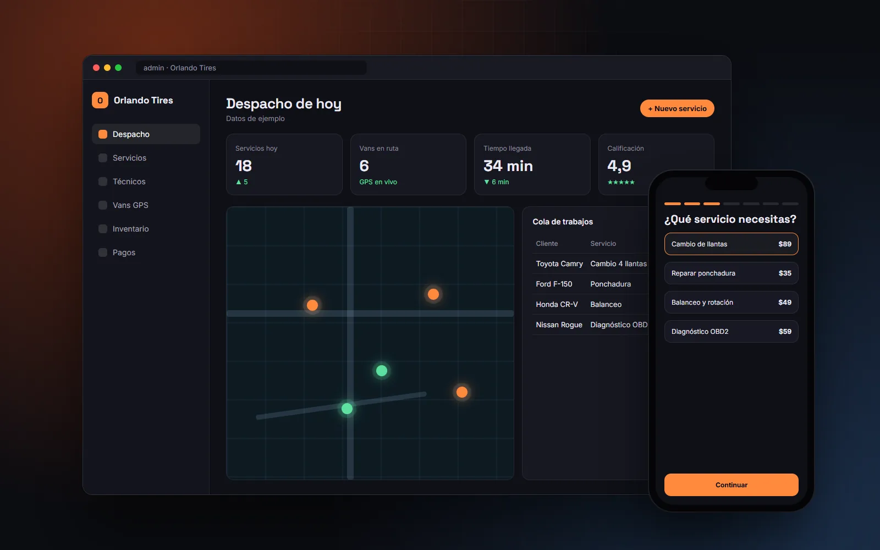880x550 pixels.
Task: Select the Toyota Camry job row
Action: point(591,264)
